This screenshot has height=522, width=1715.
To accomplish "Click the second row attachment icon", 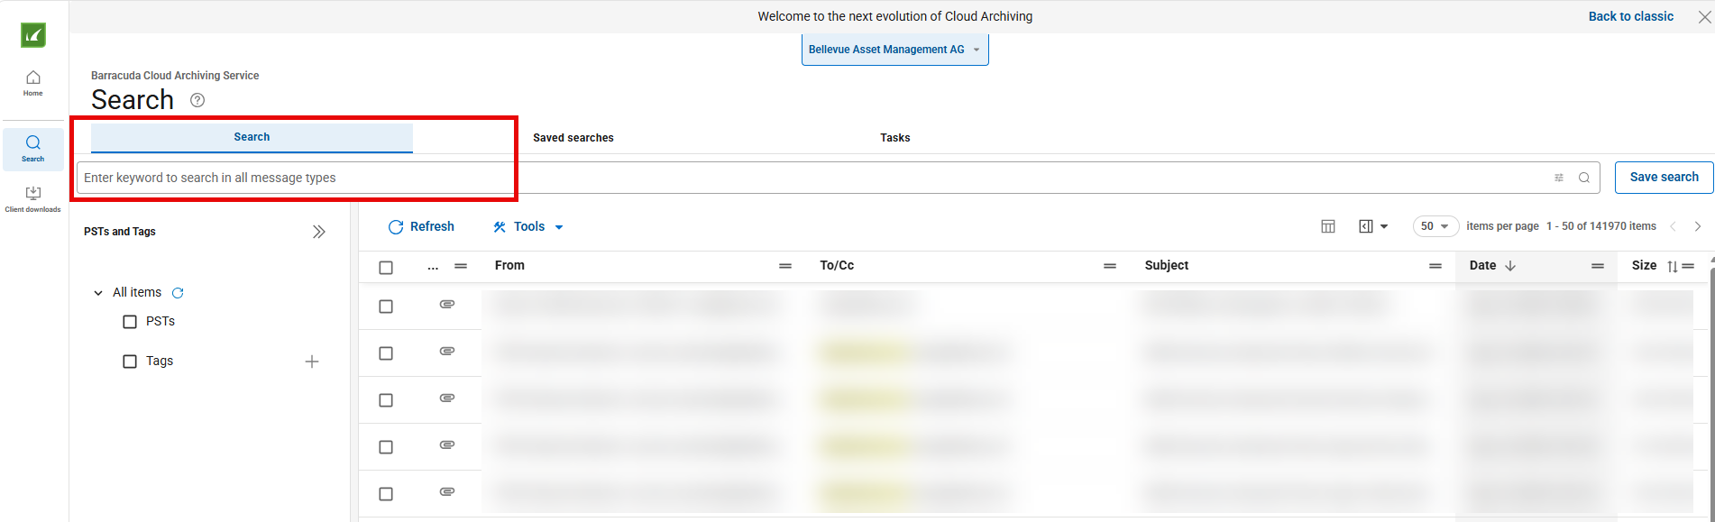I will [x=447, y=352].
